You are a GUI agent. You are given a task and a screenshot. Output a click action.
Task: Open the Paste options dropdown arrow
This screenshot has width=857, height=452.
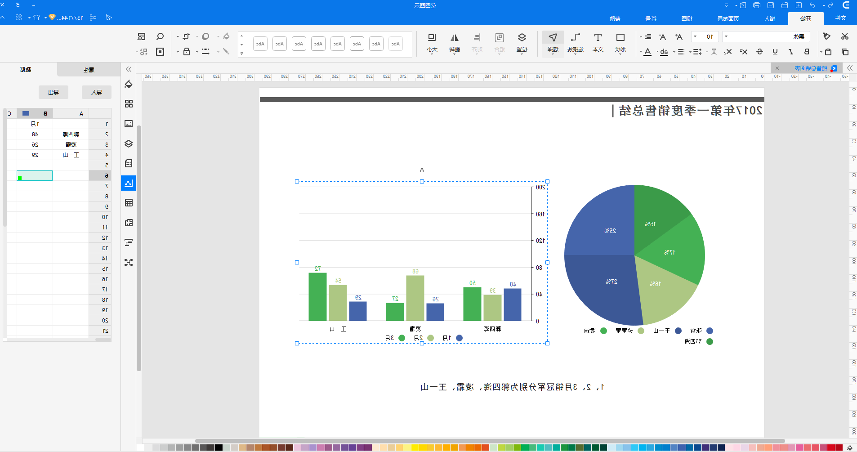coord(821,52)
